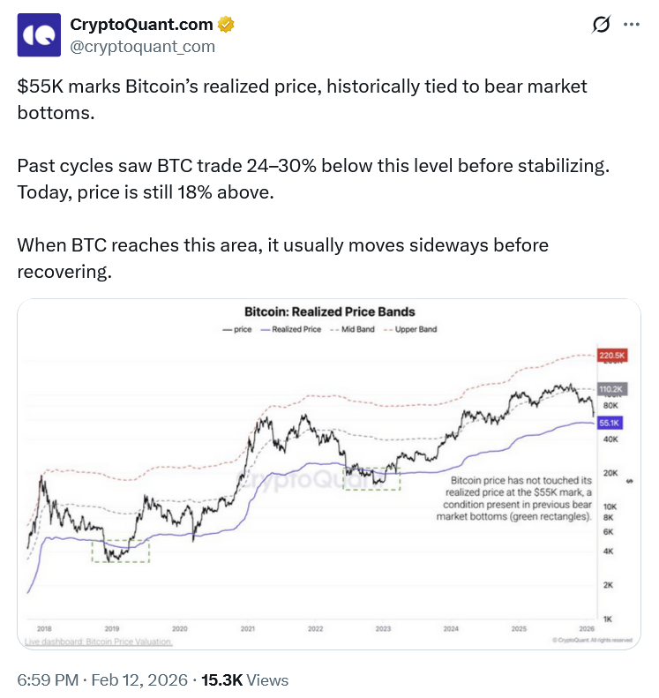Screen dimensions: 659x698
Task: Click the gray 110.2K price label
Action: [x=611, y=389]
